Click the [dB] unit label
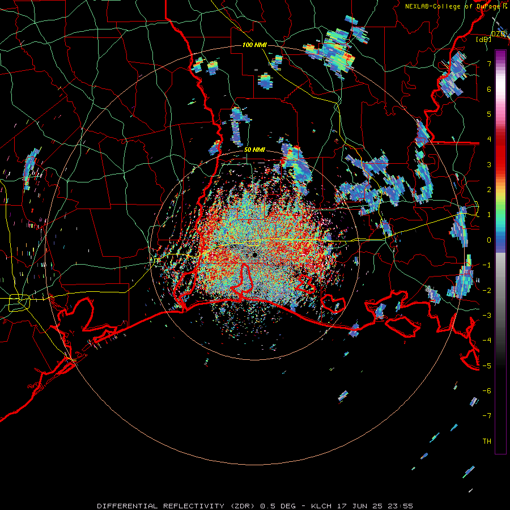Viewport: 510px width, 510px height. tap(484, 39)
